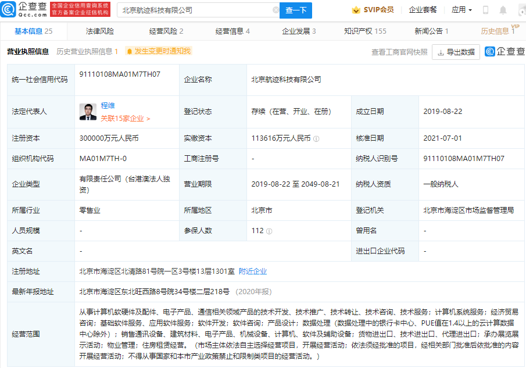Screen dimensions: 526x368
Task: Click the 附近企业 nearby companies link
Action: click(253, 271)
